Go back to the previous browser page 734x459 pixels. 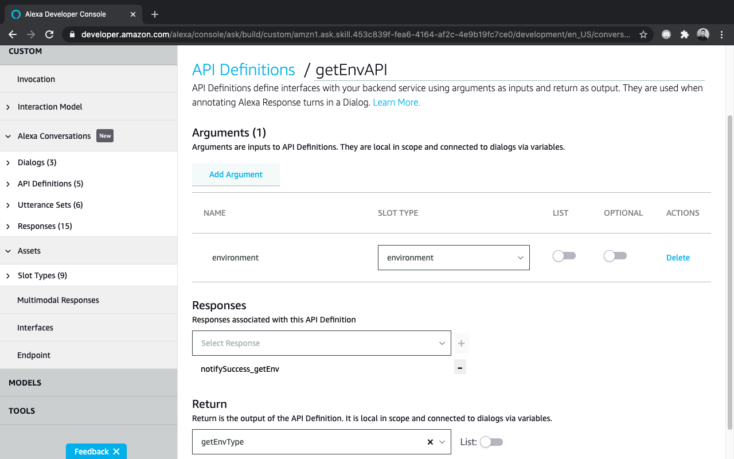[13, 34]
